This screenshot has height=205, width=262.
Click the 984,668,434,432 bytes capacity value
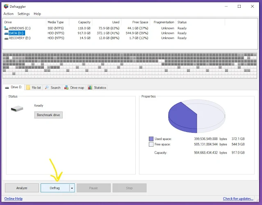point(206,153)
